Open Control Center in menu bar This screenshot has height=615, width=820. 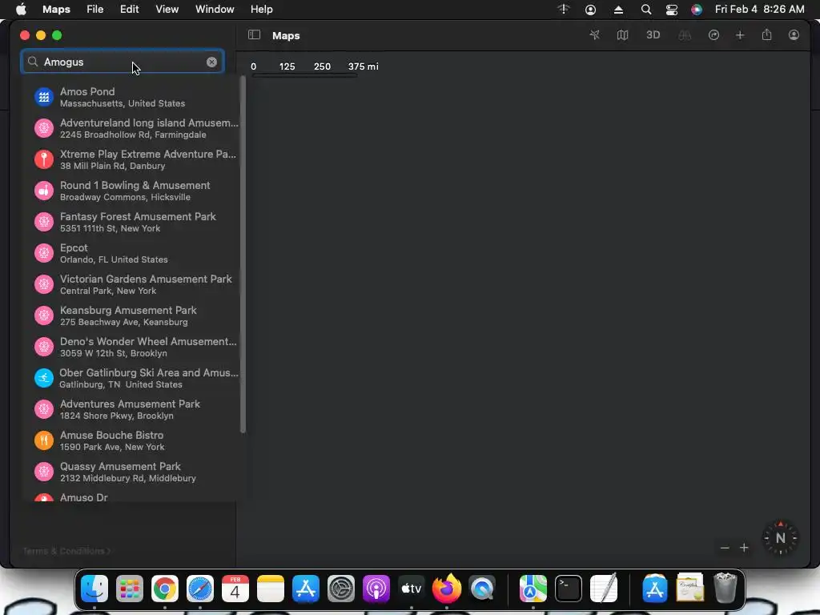pyautogui.click(x=672, y=10)
